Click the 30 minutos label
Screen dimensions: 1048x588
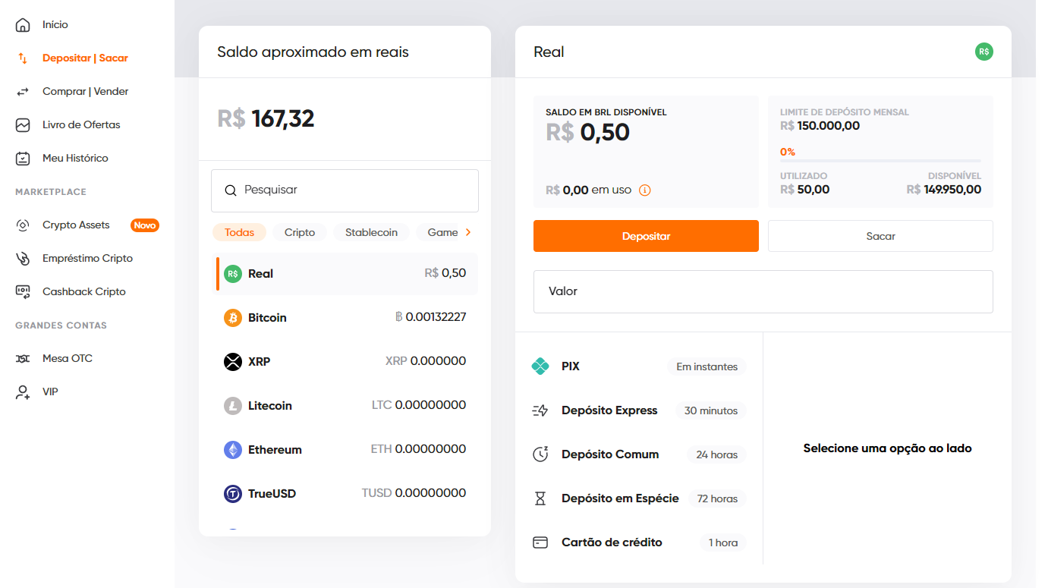711,410
